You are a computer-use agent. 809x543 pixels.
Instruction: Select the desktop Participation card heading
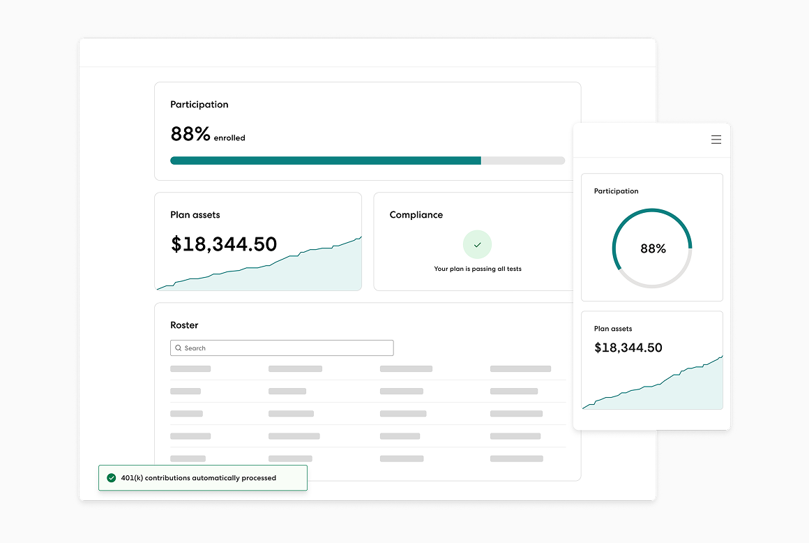[x=199, y=105]
